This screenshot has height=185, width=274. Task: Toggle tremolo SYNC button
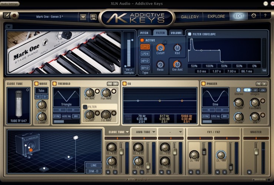(57, 116)
